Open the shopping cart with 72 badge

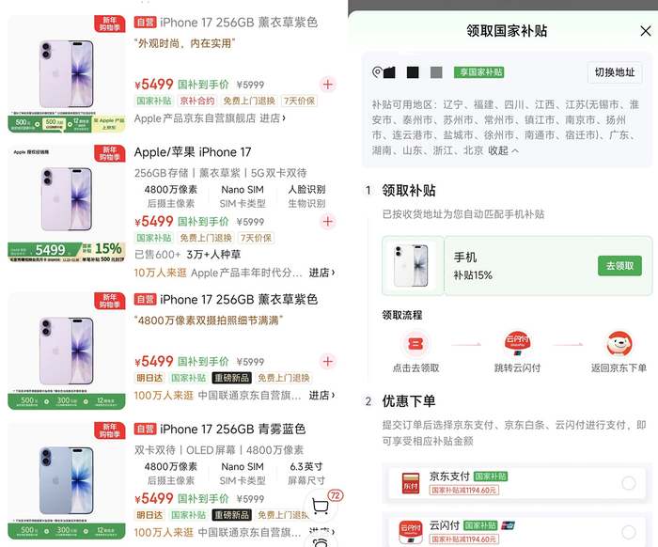click(x=321, y=506)
